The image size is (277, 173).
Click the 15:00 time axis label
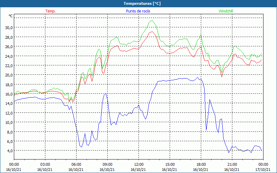[x=170, y=165]
